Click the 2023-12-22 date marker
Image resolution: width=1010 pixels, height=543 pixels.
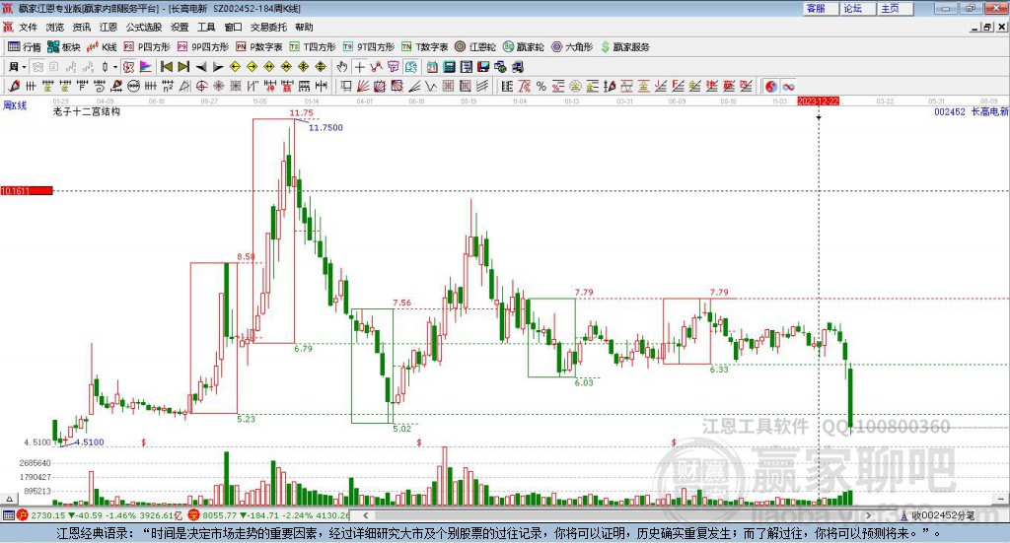coord(818,102)
